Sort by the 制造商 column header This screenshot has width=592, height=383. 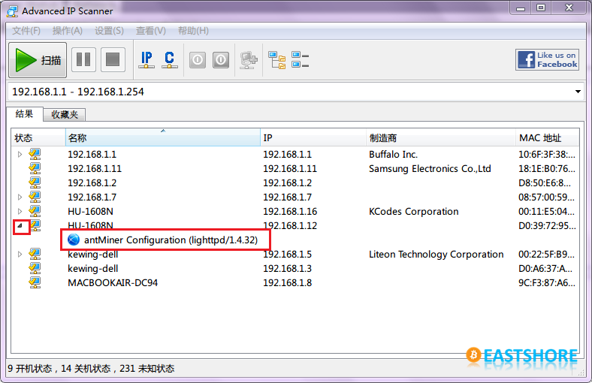pos(440,137)
